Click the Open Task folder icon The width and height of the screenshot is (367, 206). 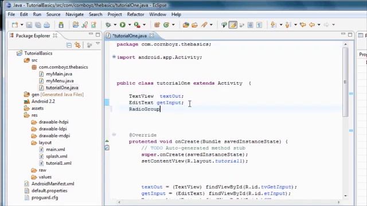[x=195, y=25]
